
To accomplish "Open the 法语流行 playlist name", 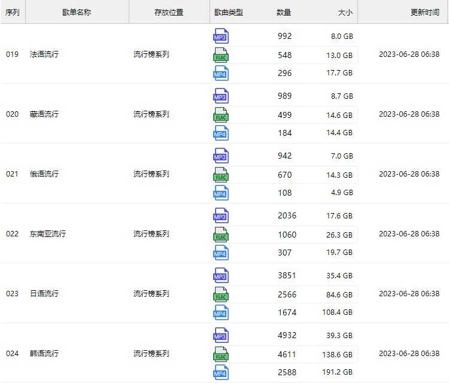I will click(x=44, y=54).
